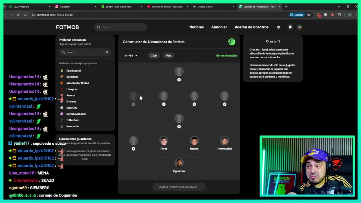Switch to the País filter
The height and width of the screenshot is (203, 361).
coord(169,56)
